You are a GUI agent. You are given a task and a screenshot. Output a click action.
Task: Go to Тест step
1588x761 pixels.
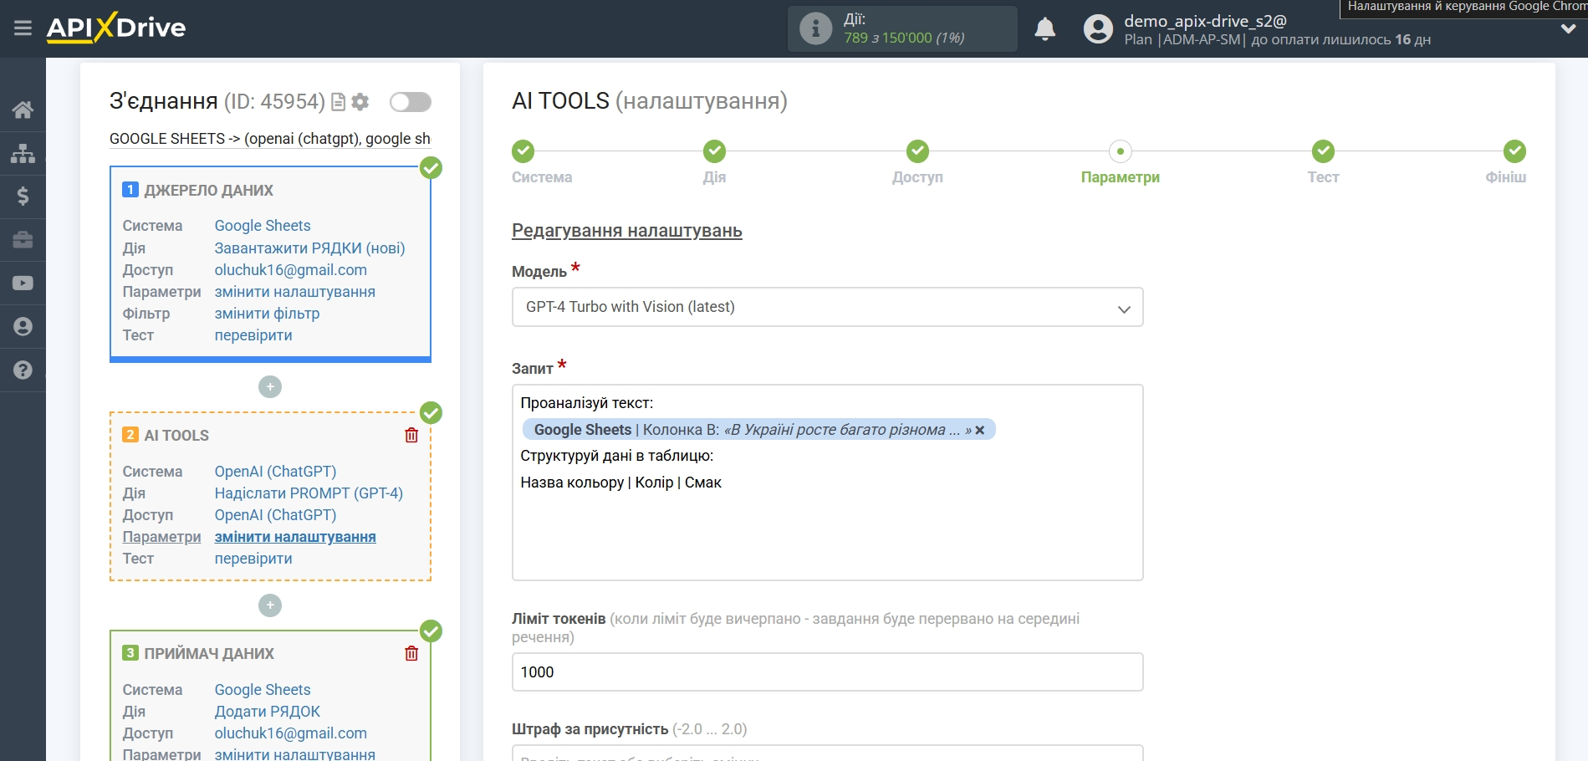[x=1323, y=151]
